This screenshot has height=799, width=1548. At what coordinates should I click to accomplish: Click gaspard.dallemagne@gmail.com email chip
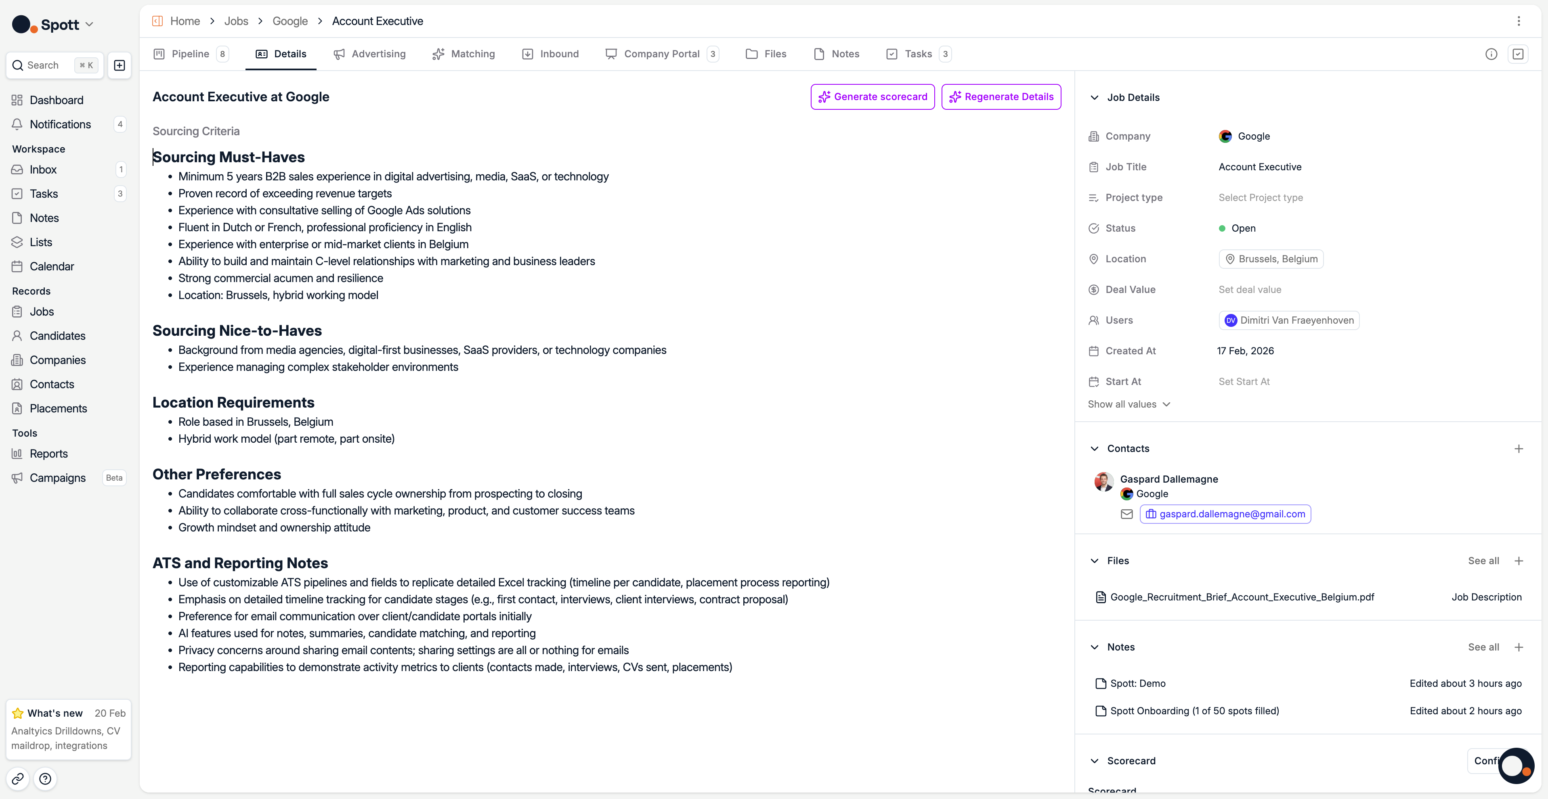1225,514
